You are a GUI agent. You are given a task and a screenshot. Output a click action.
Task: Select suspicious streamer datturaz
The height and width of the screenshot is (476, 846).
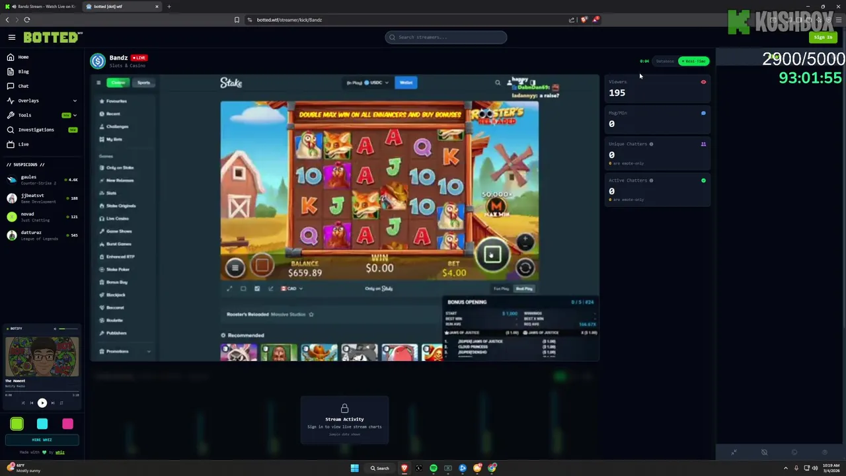click(x=42, y=235)
